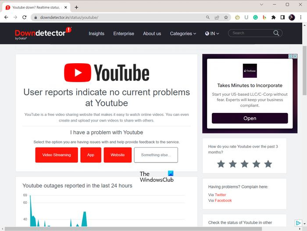Click the address bar URL
This screenshot has width=307, height=231.
pos(69,18)
